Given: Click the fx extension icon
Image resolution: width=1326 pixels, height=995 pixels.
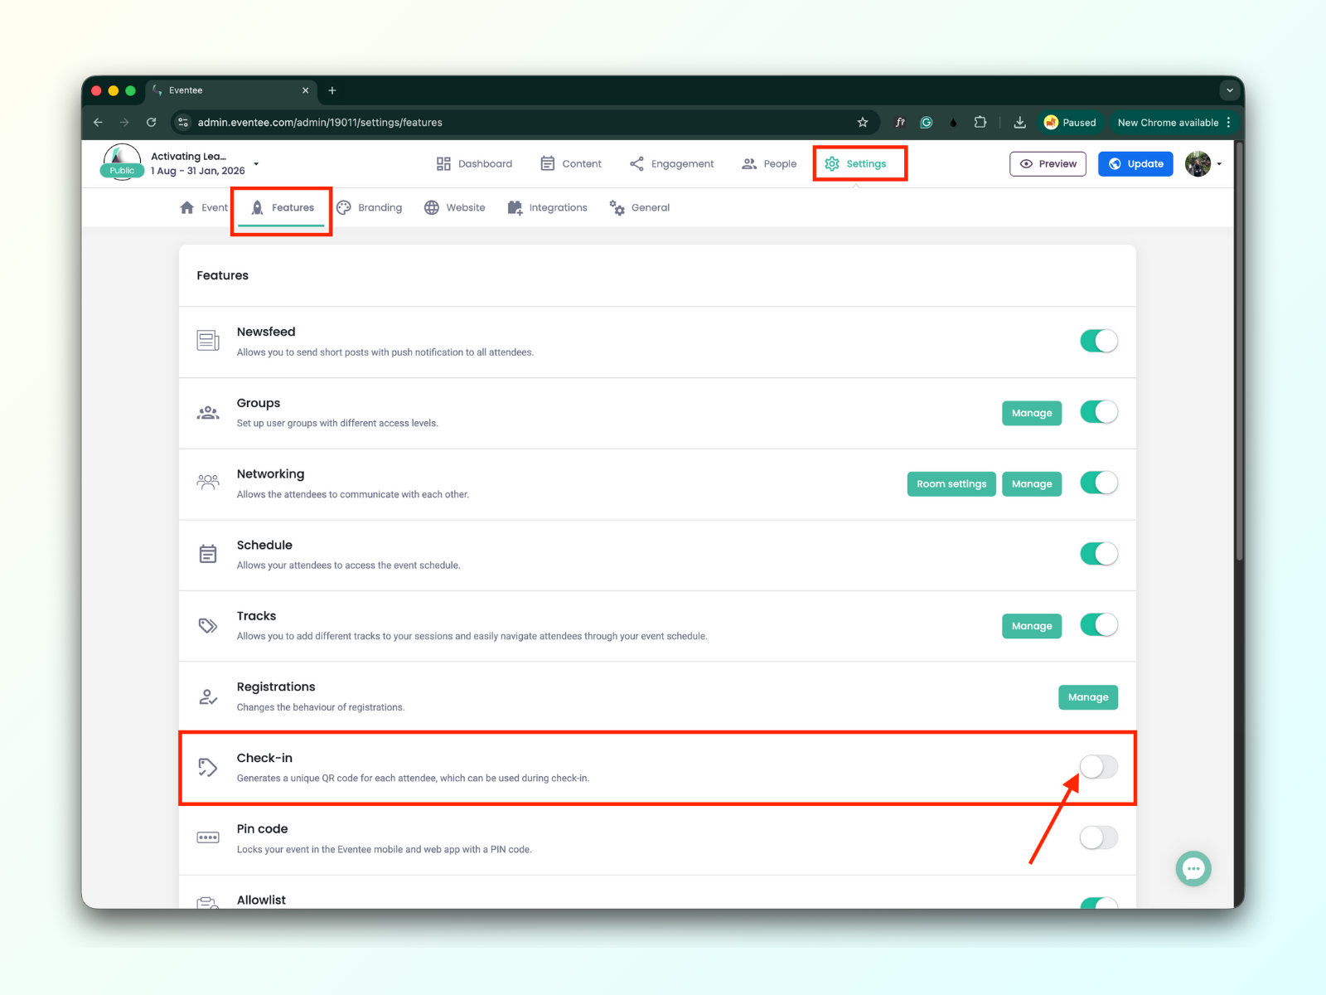Looking at the screenshot, I should pyautogui.click(x=900, y=123).
